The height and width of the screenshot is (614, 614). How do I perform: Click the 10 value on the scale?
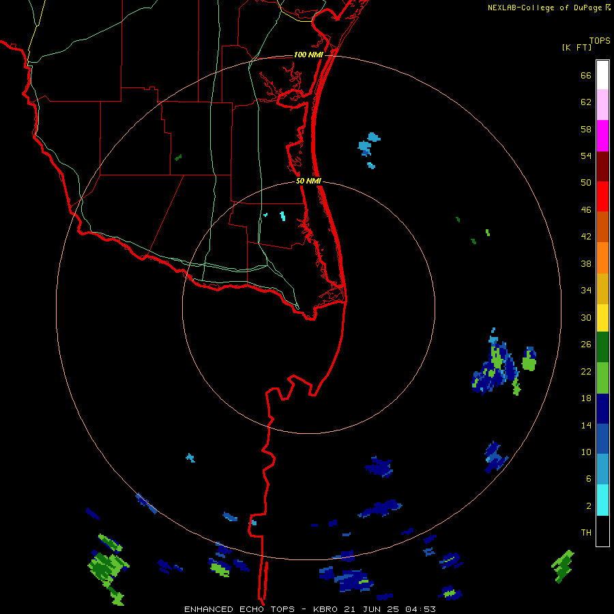(x=586, y=452)
